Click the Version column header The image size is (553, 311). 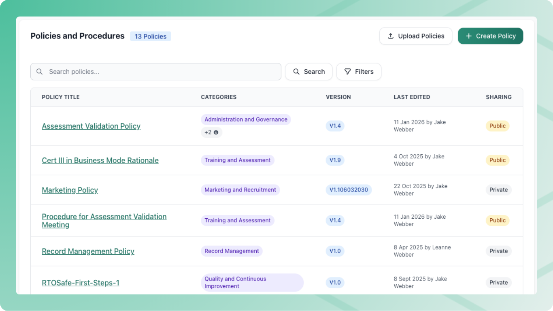338,97
